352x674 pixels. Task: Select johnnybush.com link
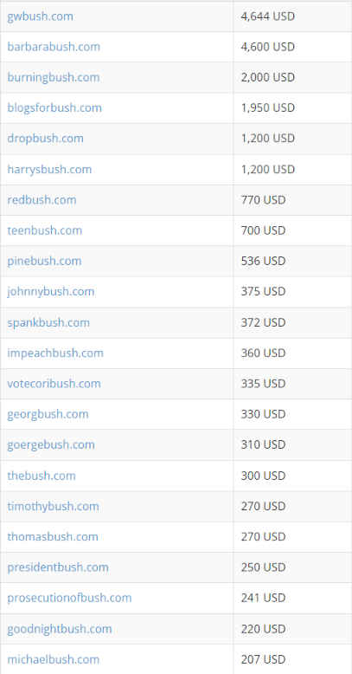[51, 291]
